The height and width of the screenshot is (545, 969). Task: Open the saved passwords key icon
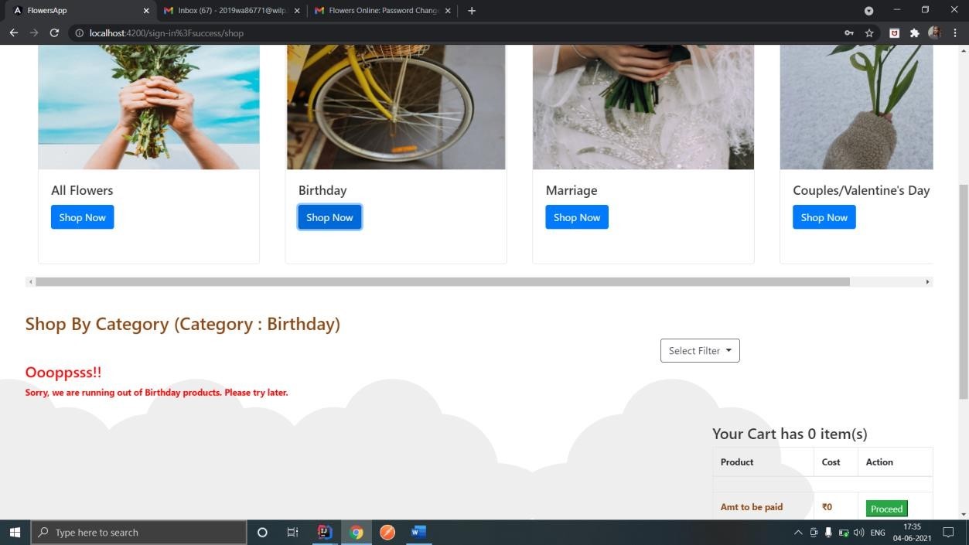(848, 32)
